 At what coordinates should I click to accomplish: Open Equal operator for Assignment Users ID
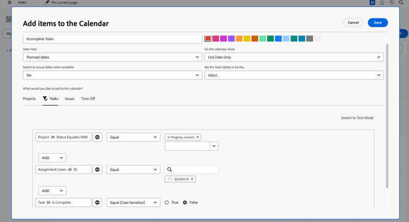pos(133,169)
